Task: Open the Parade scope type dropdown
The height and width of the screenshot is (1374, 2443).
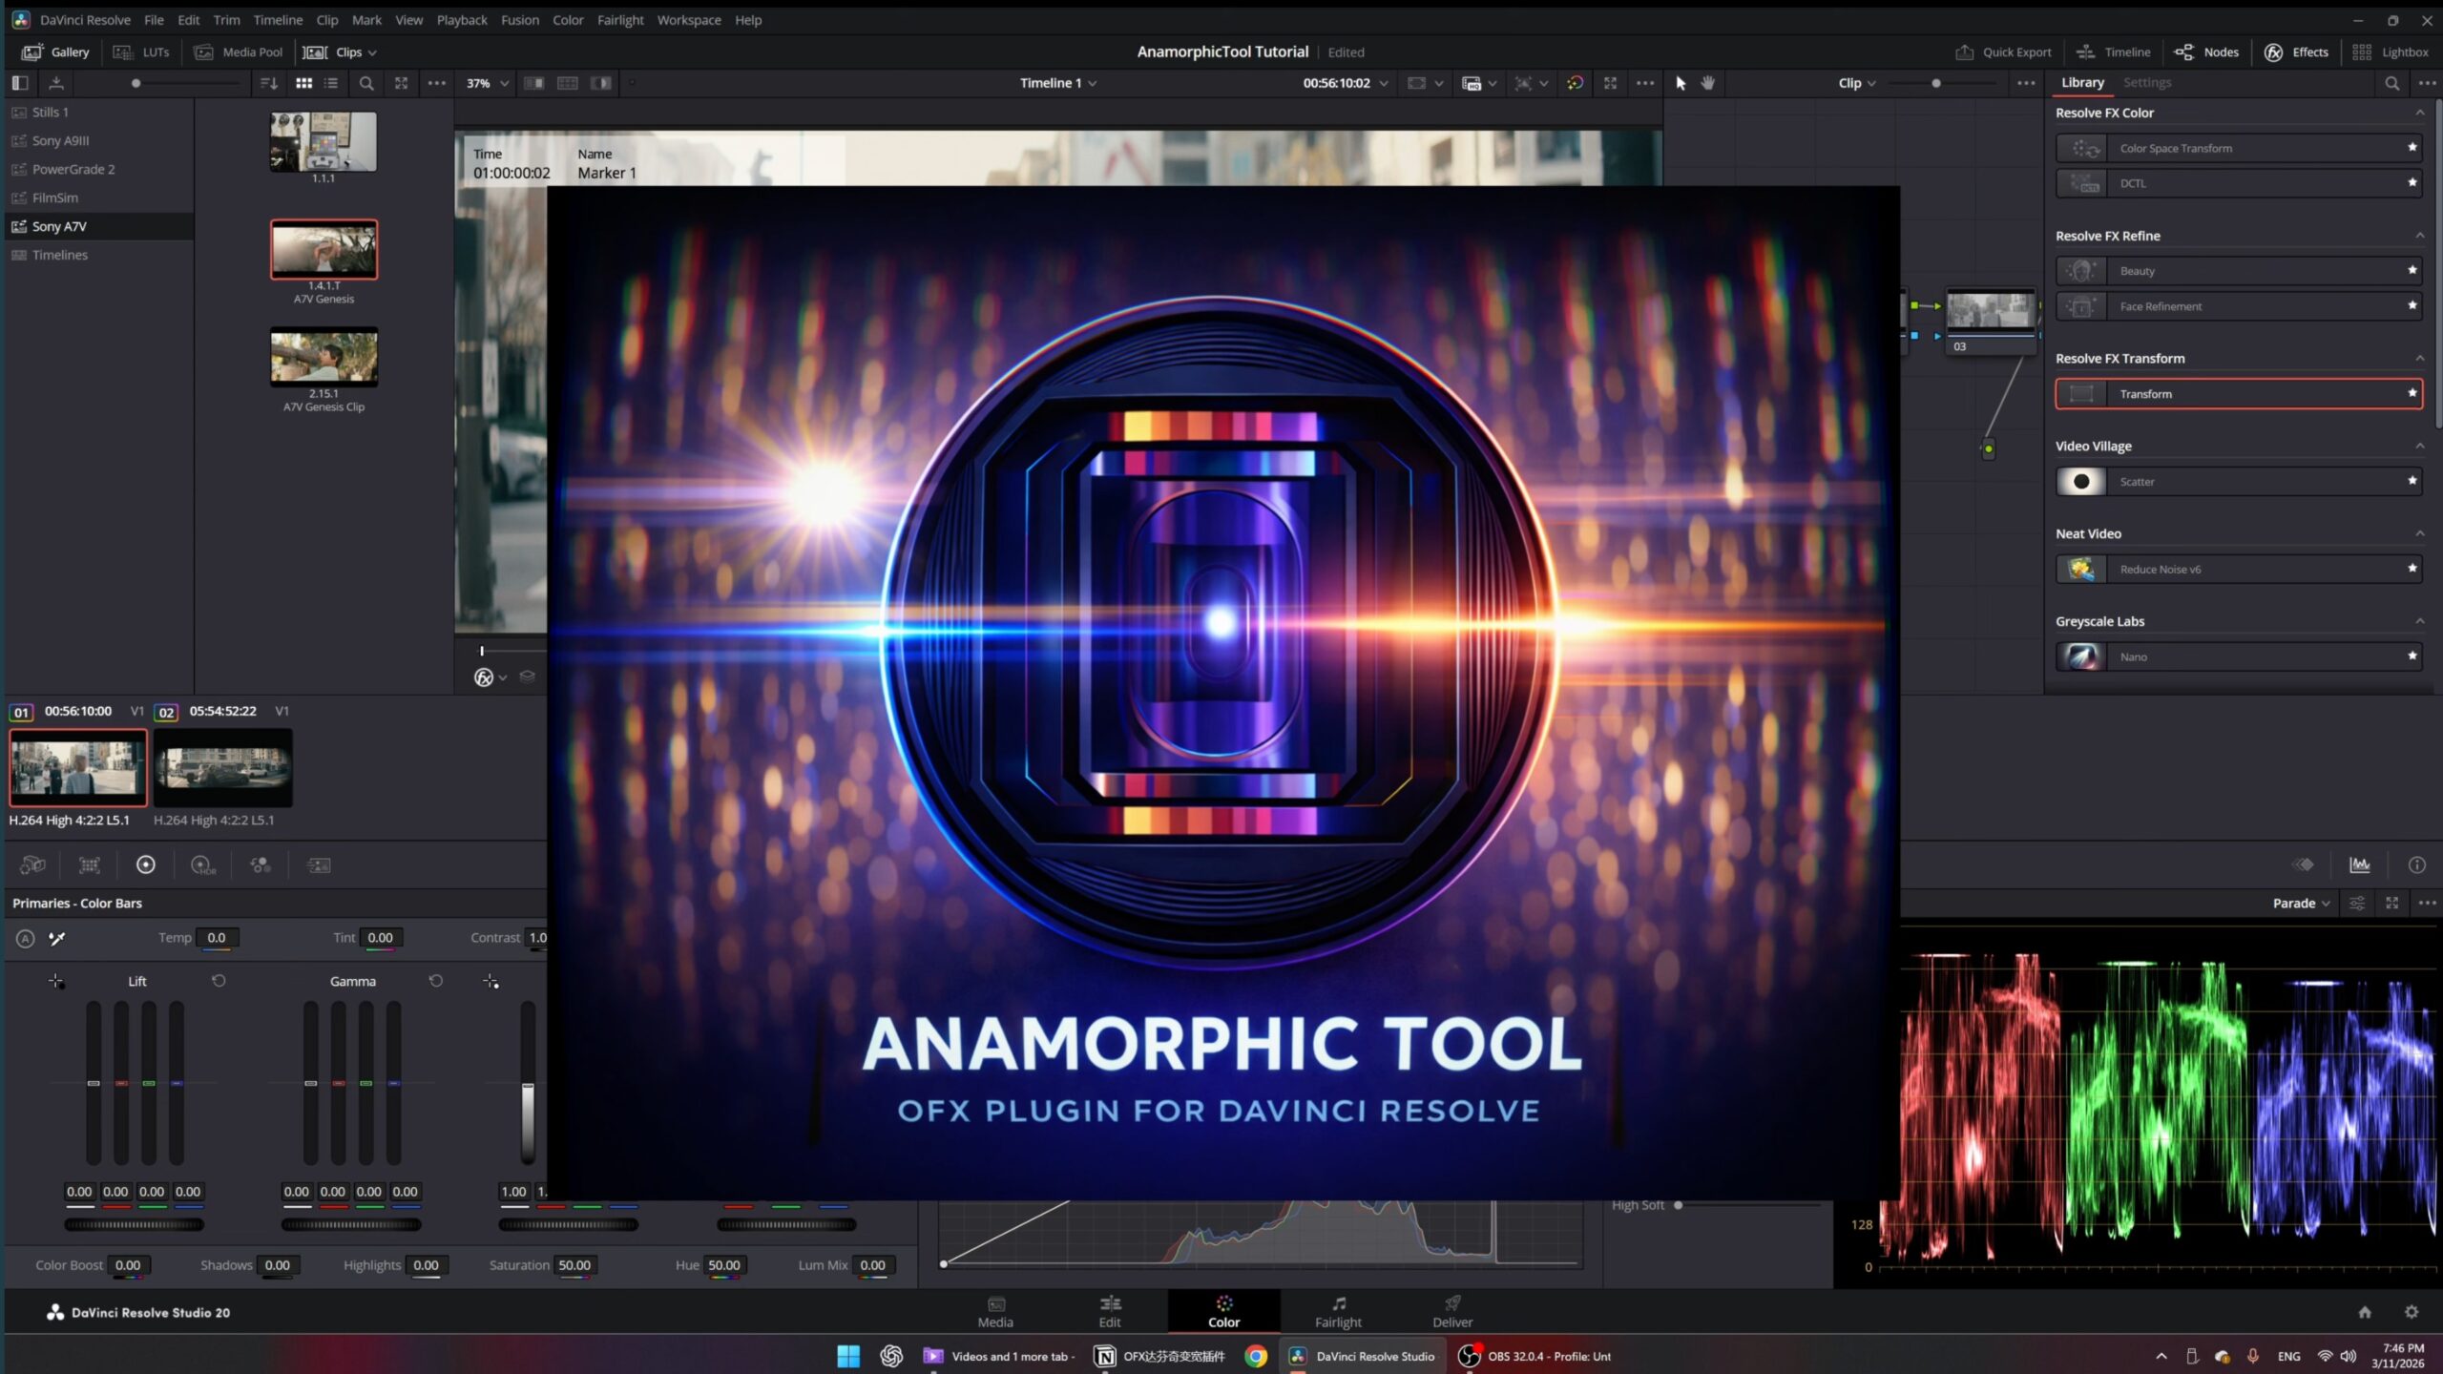Action: pos(2301,903)
